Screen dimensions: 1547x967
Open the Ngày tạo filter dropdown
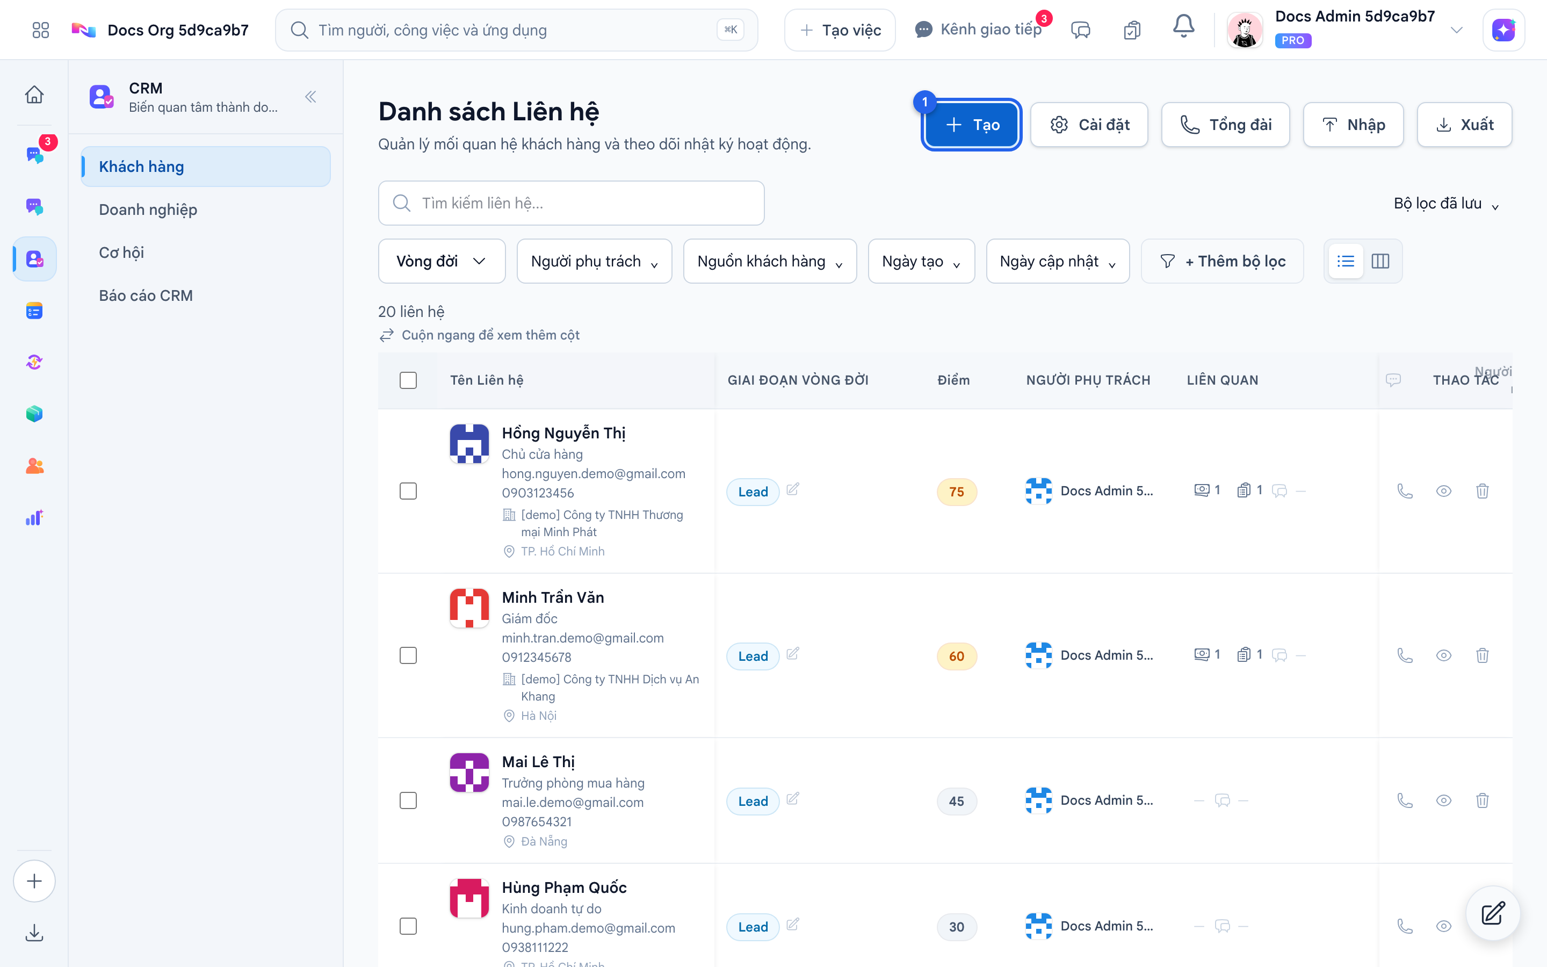921,261
